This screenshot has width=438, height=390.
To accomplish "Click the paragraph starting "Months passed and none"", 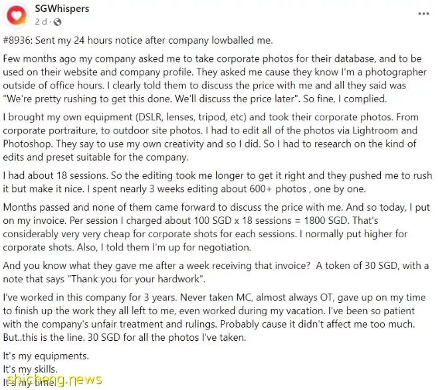I will pos(216,227).
